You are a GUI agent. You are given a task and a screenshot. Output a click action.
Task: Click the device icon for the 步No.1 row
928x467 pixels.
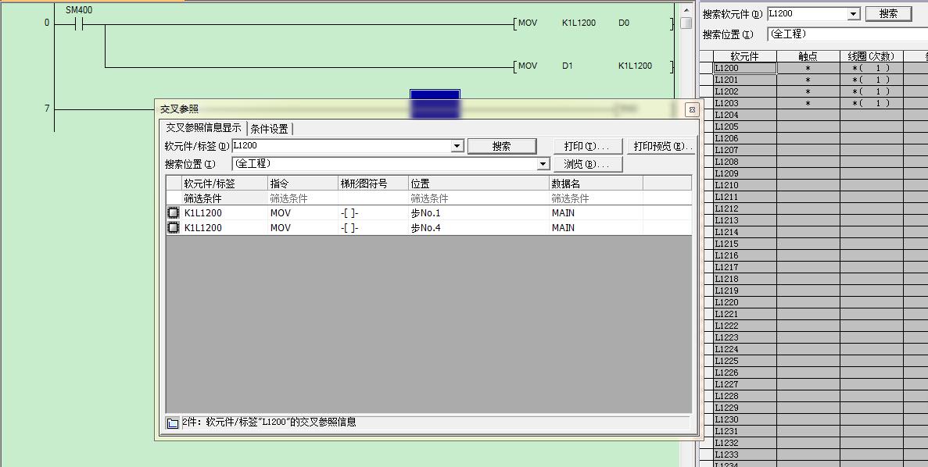click(174, 213)
